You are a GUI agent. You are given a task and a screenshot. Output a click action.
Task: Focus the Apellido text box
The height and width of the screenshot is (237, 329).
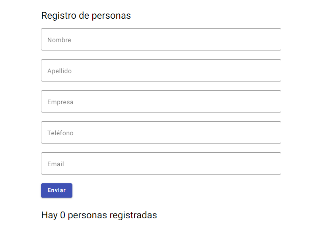(161, 70)
